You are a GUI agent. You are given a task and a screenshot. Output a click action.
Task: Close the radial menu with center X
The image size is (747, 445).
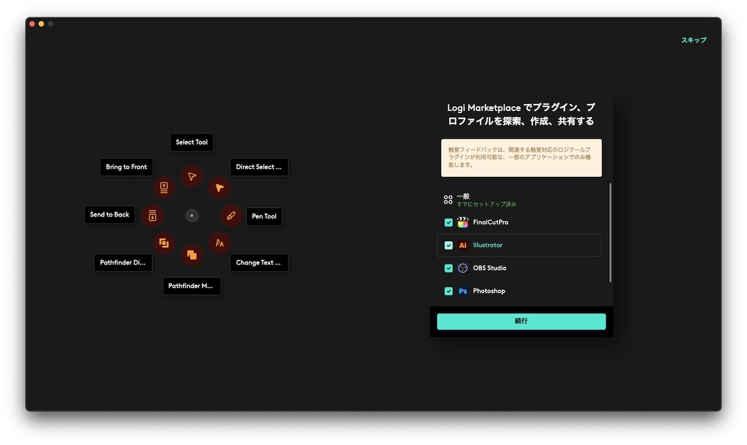coord(192,216)
